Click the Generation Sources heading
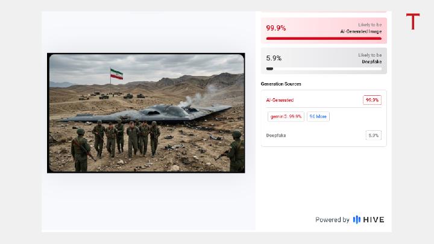The height and width of the screenshot is (244, 434). (x=281, y=84)
